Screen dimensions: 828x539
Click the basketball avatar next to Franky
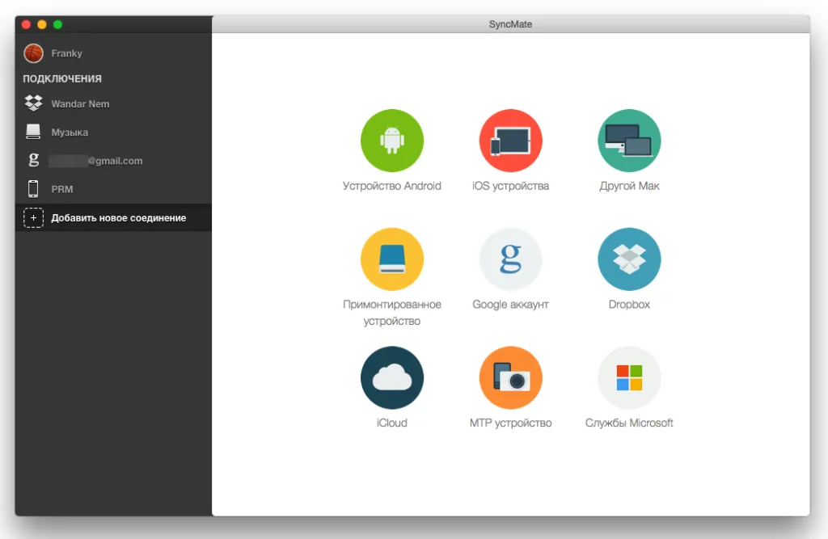tap(33, 53)
